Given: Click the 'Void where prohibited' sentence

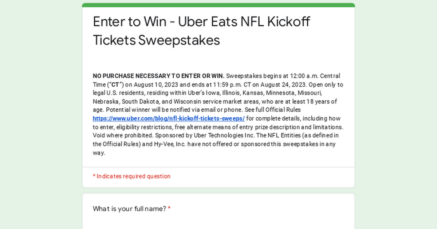Looking at the screenshot, I should tap(123, 136).
